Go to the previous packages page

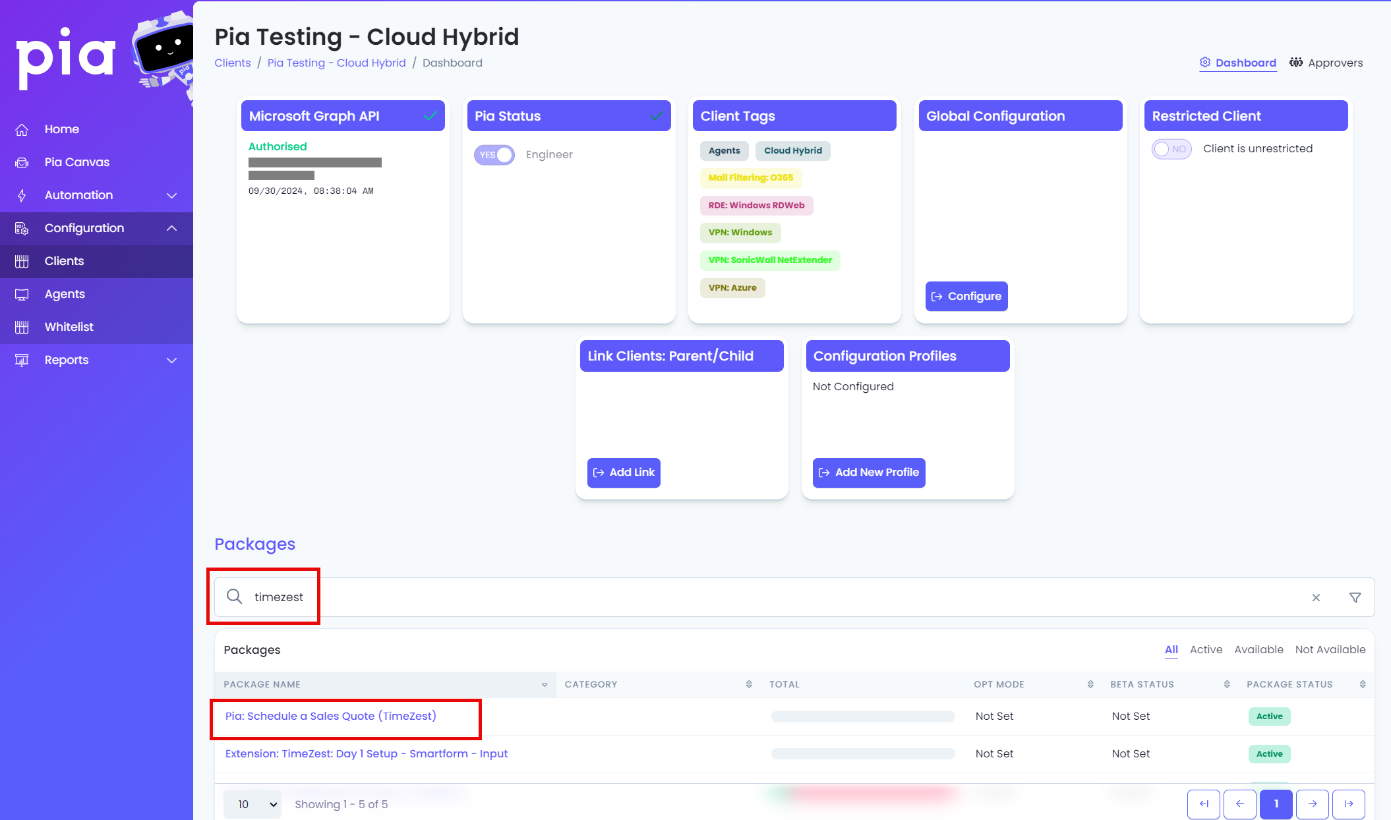click(x=1240, y=804)
